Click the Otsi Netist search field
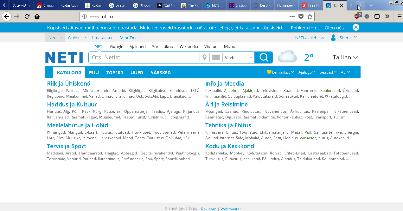403x211 pixels. pos(144,57)
